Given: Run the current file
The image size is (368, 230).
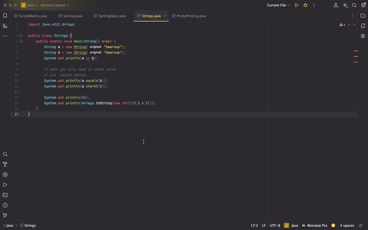Looking at the screenshot, I should (297, 5).
